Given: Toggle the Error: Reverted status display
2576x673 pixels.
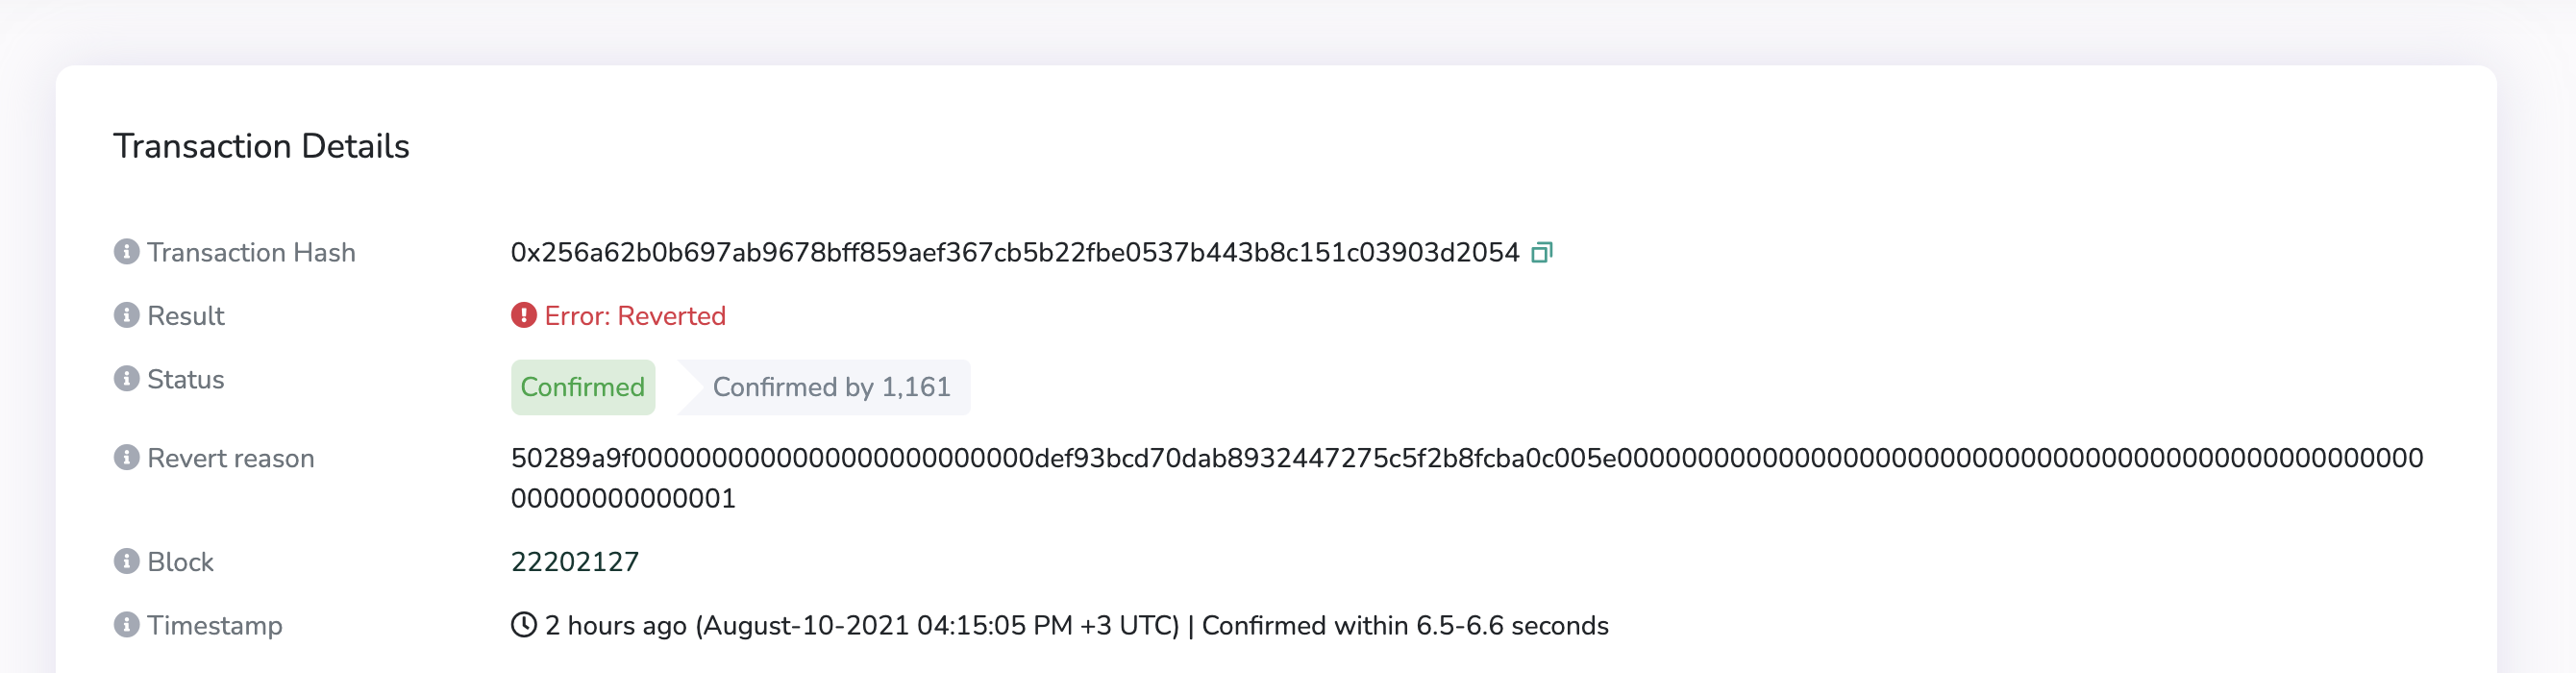Looking at the screenshot, I should pos(635,315).
